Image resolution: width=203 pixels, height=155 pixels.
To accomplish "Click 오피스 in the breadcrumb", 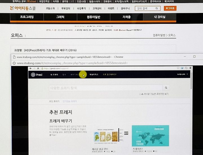I will (x=172, y=35).
